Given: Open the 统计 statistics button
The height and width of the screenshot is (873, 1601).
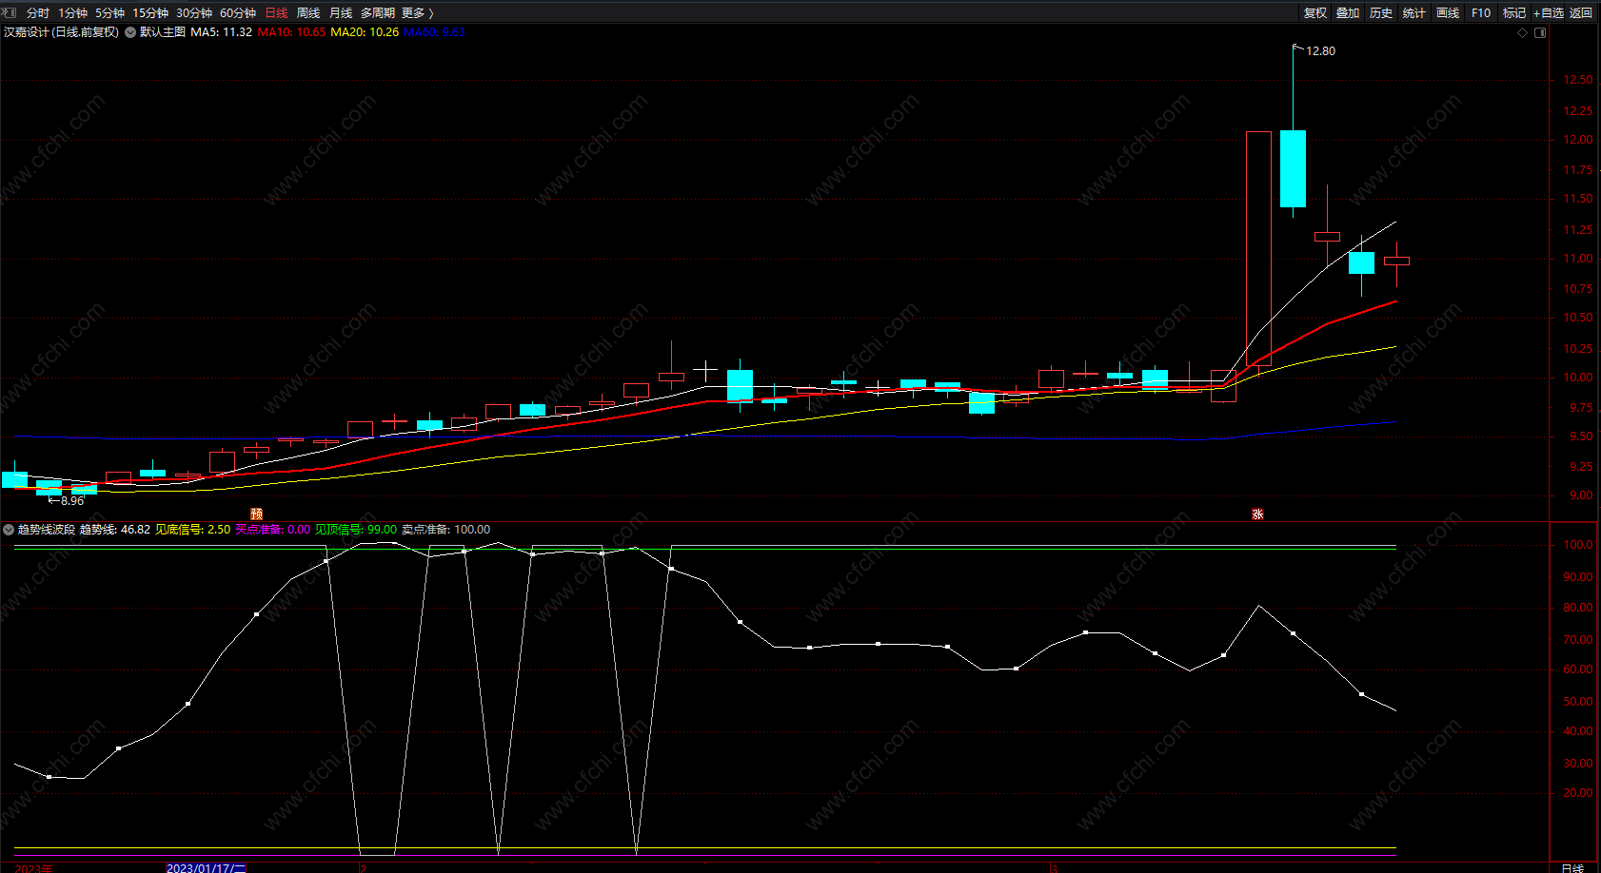Looking at the screenshot, I should [x=1414, y=13].
